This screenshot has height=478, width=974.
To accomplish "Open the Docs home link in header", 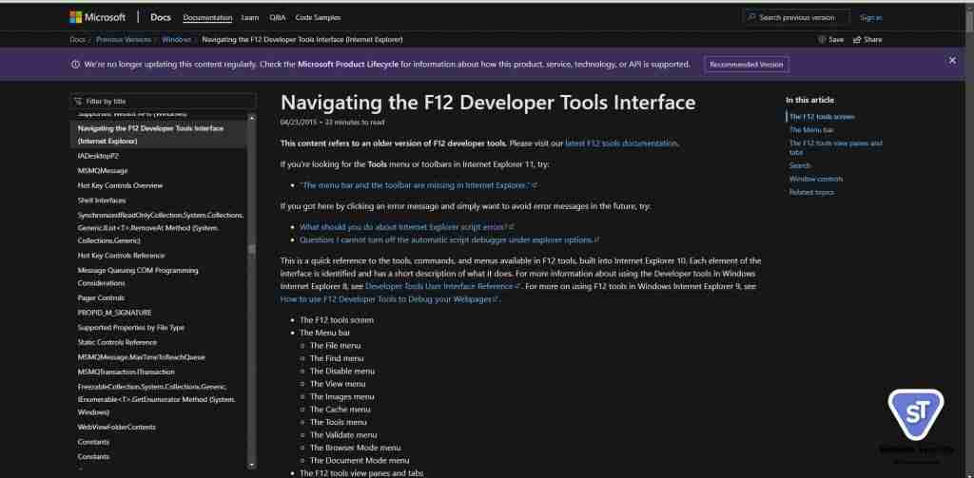I will point(160,17).
